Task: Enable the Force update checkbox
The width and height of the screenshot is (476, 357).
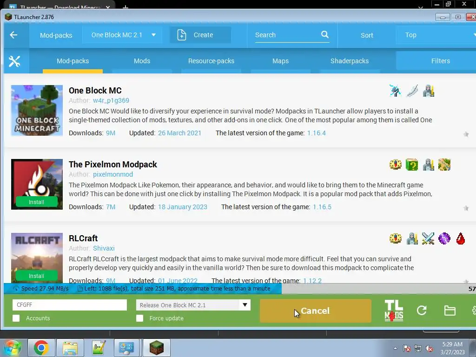Action: (x=139, y=318)
